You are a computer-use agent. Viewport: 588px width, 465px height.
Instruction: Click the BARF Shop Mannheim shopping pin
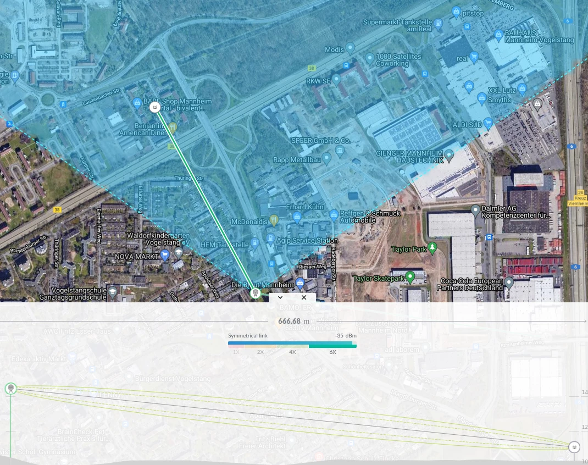(x=137, y=102)
